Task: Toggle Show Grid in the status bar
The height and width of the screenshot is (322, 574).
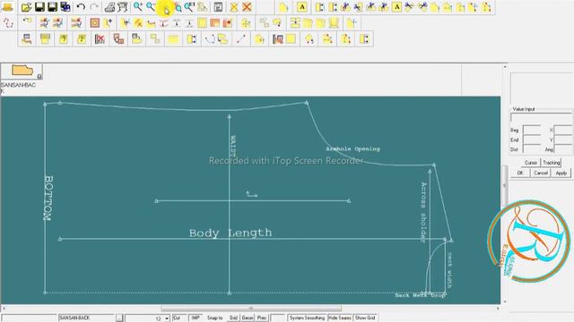Action: [365, 318]
